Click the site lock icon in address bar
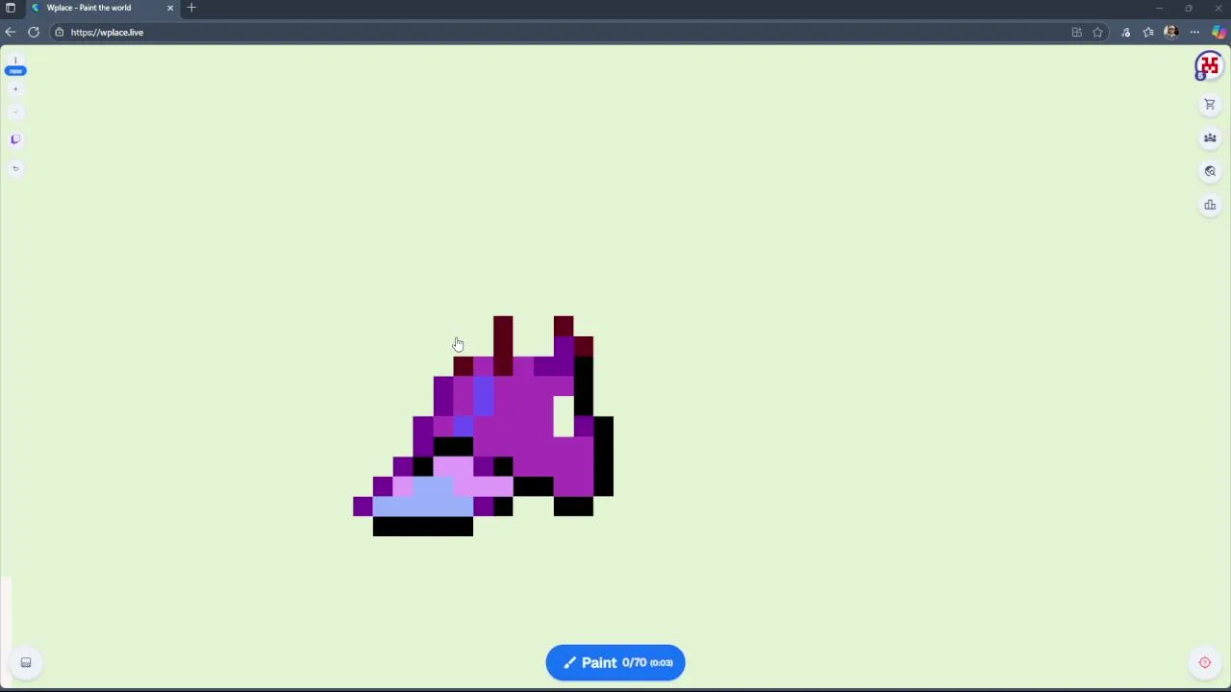This screenshot has height=692, width=1231. 59,32
